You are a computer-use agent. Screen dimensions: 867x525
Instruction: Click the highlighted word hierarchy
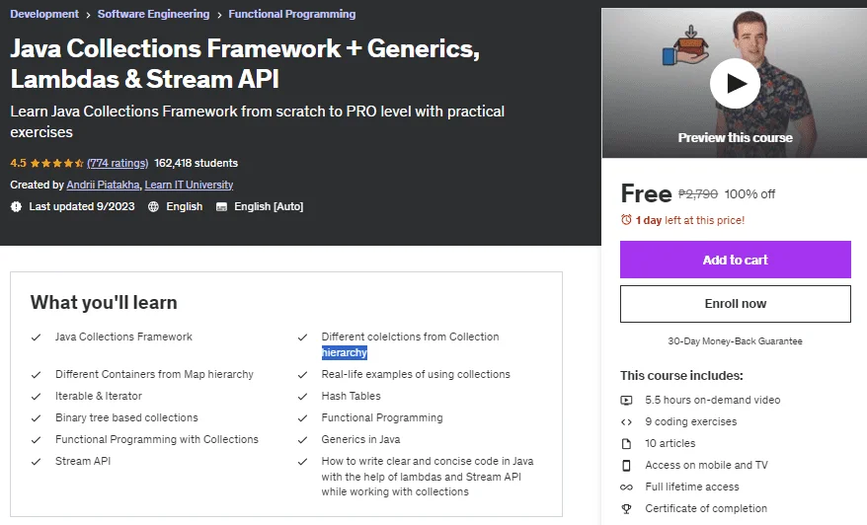point(344,352)
